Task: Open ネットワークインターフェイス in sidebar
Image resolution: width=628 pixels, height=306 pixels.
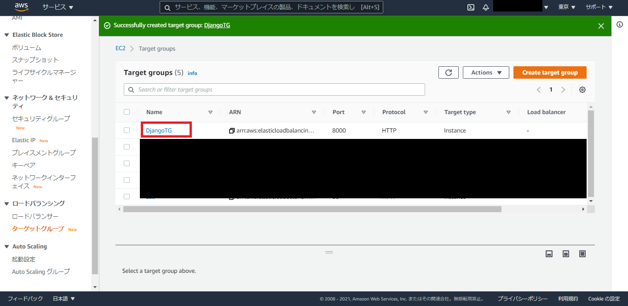Action: click(x=44, y=182)
